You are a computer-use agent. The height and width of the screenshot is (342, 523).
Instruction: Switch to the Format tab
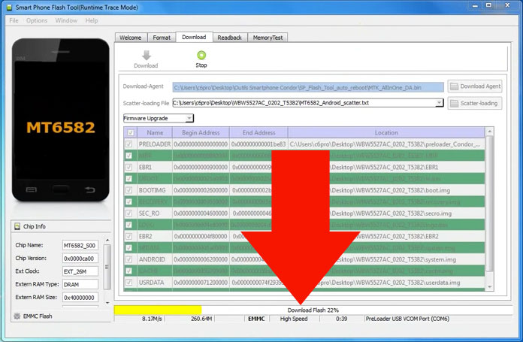click(162, 38)
